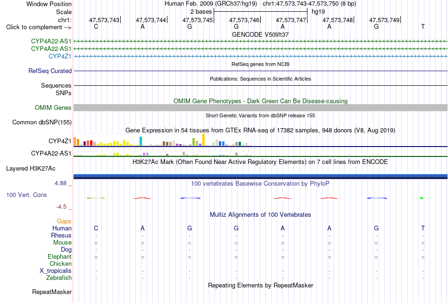Click base T in the complement sequence row
Viewport: 448px width, 303px height.
(423, 26)
